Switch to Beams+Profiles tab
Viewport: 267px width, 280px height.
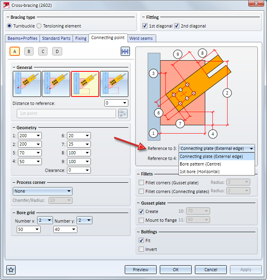coord(22,38)
